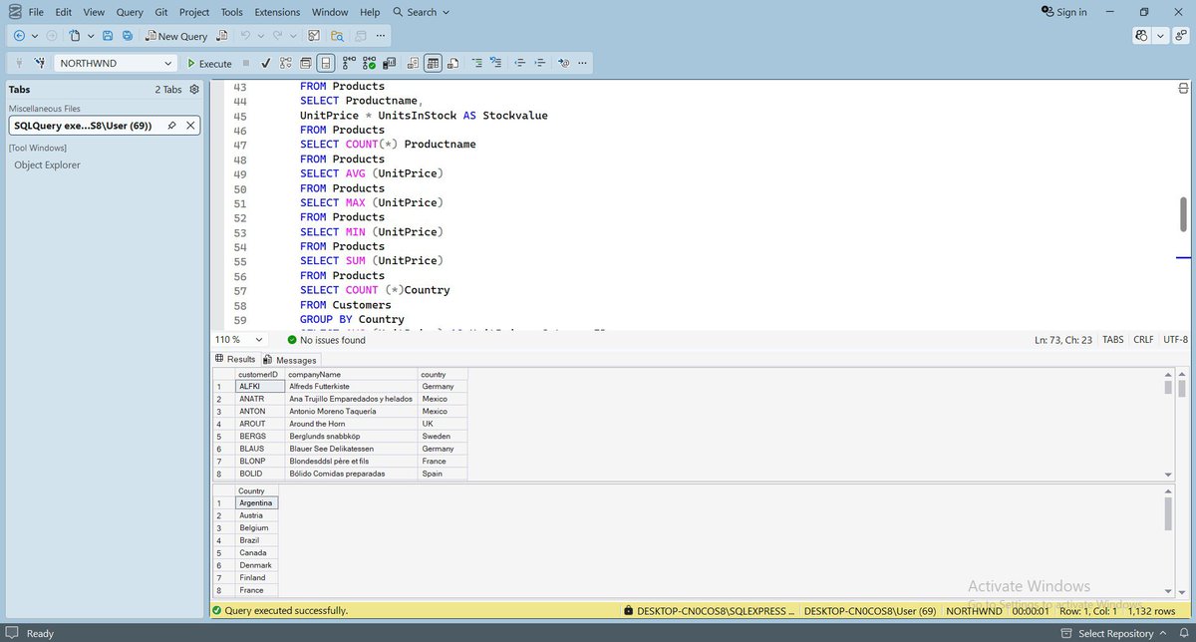This screenshot has height=642, width=1196.
Task: Click the notifications bell icon
Action: (1183, 633)
